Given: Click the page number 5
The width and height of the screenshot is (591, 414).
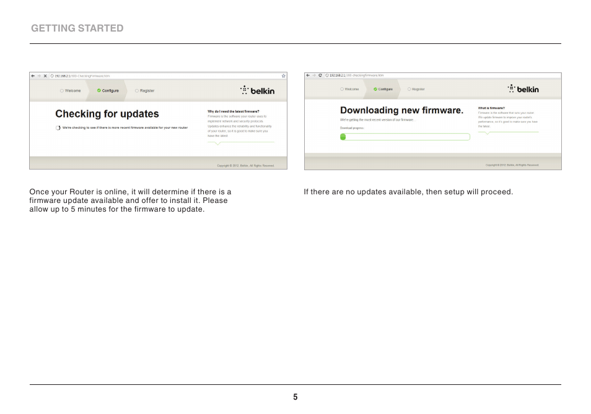Looking at the screenshot, I should [x=295, y=397].
